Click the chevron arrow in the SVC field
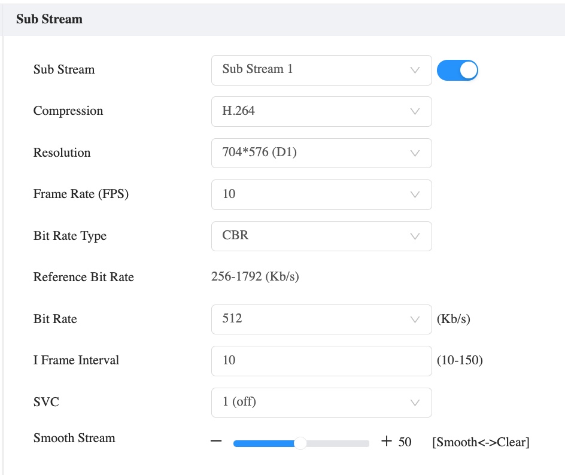 pos(415,402)
